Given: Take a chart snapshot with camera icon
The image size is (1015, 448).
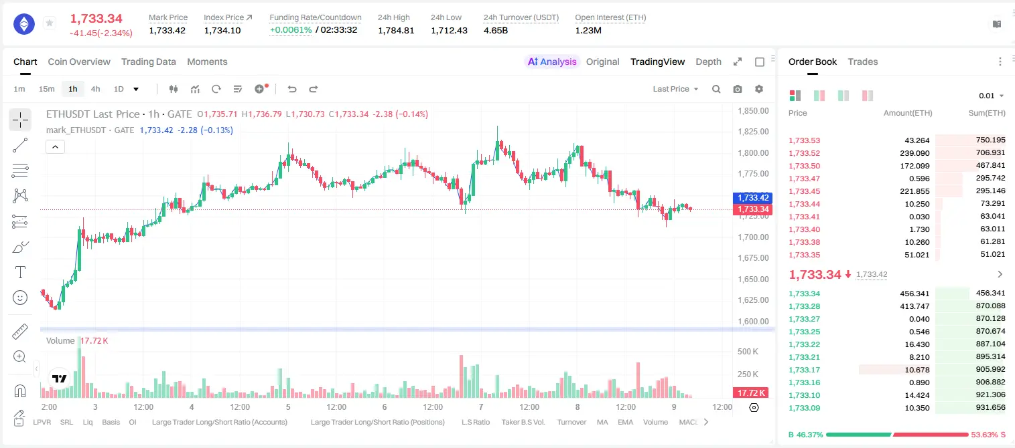Looking at the screenshot, I should click(x=738, y=89).
